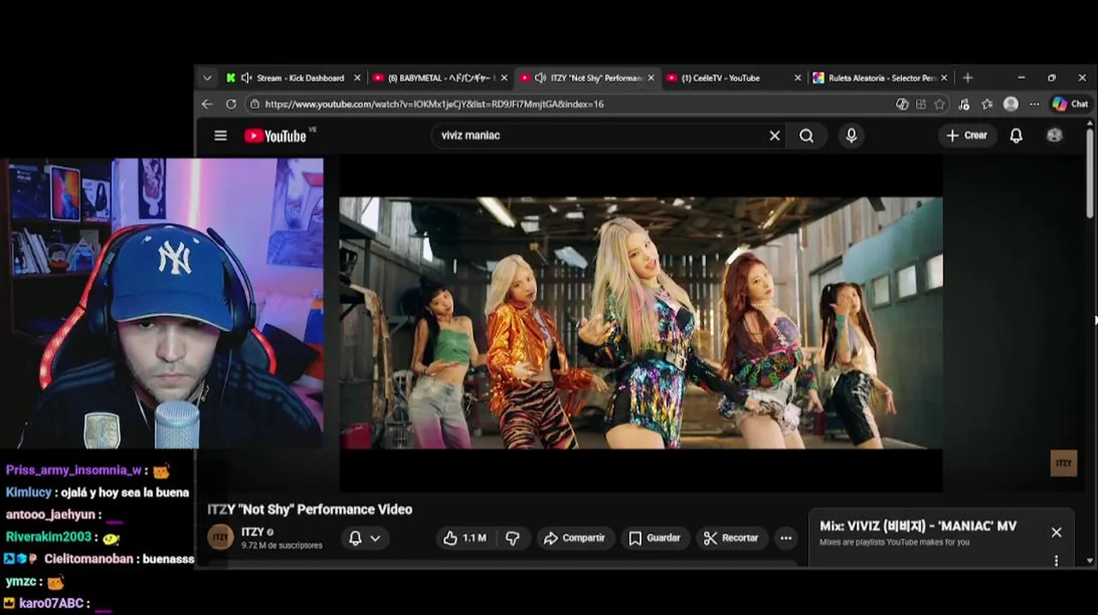Click the video title 'ITZY "Not Shy" Performance Video'

[310, 509]
